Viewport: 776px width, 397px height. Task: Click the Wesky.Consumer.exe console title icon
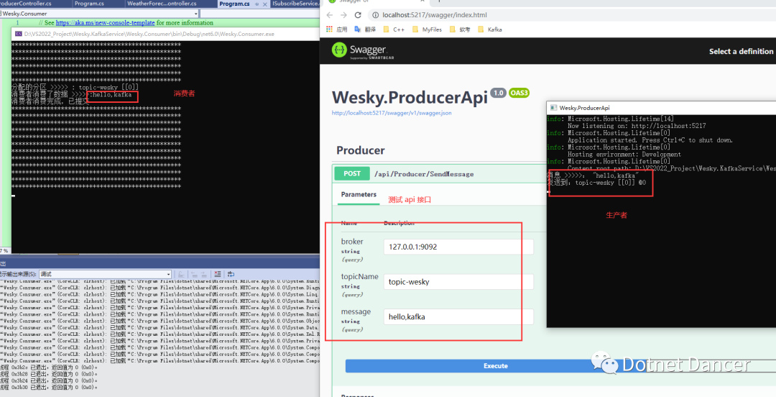coord(18,35)
